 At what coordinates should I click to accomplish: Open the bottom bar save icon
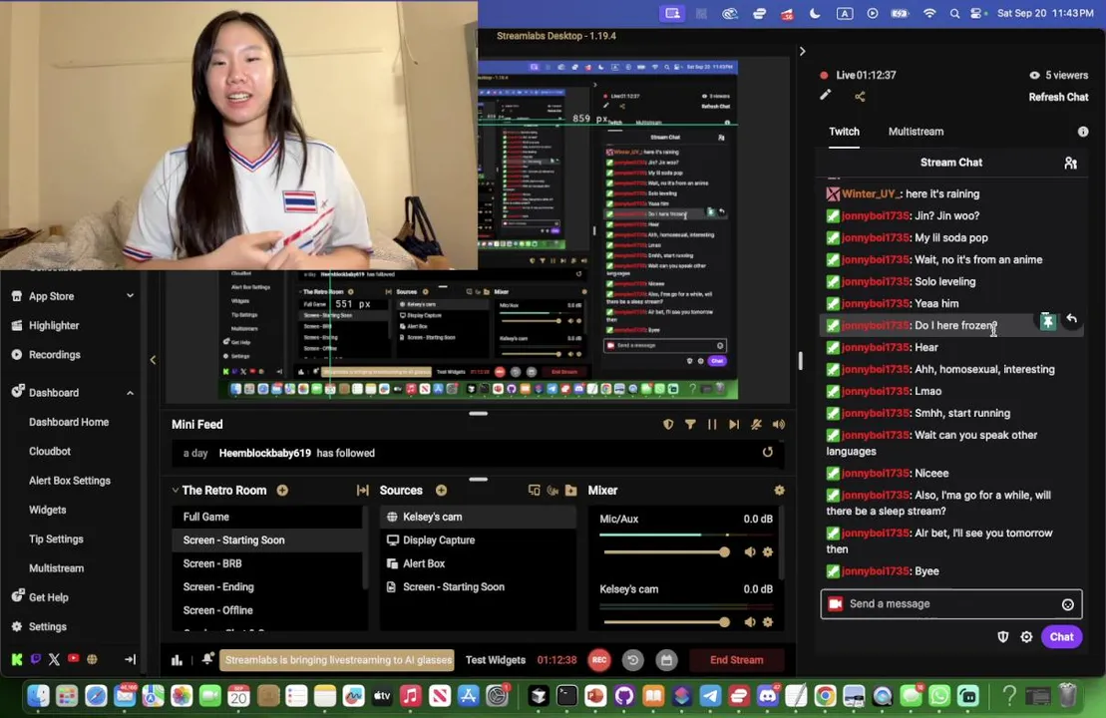(666, 660)
